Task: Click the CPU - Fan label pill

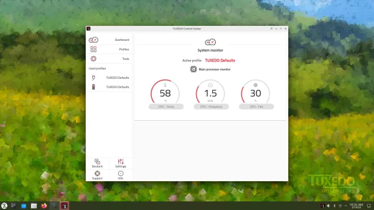Action: 257,106
